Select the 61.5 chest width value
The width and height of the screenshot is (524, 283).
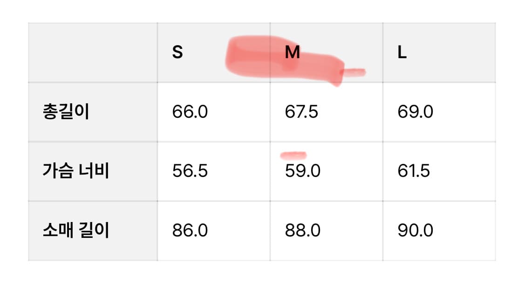(x=414, y=171)
